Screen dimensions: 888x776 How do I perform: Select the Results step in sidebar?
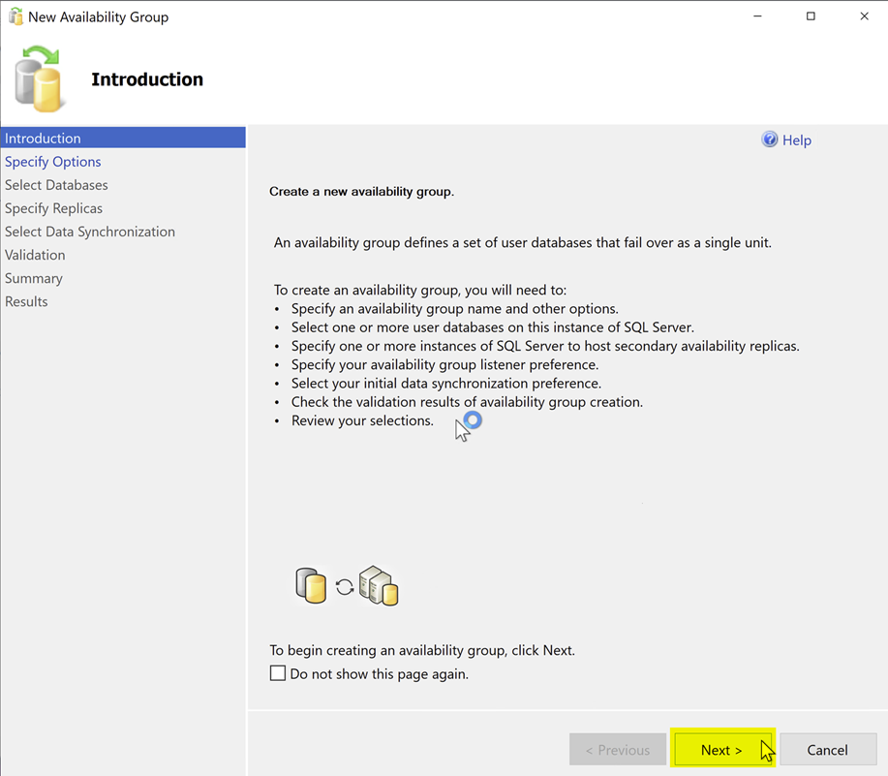tap(26, 301)
